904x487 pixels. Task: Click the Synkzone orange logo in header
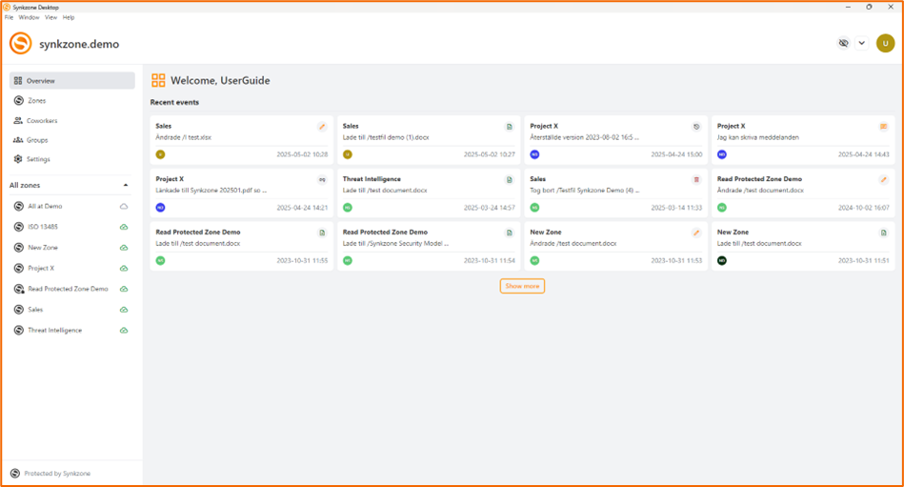21,44
